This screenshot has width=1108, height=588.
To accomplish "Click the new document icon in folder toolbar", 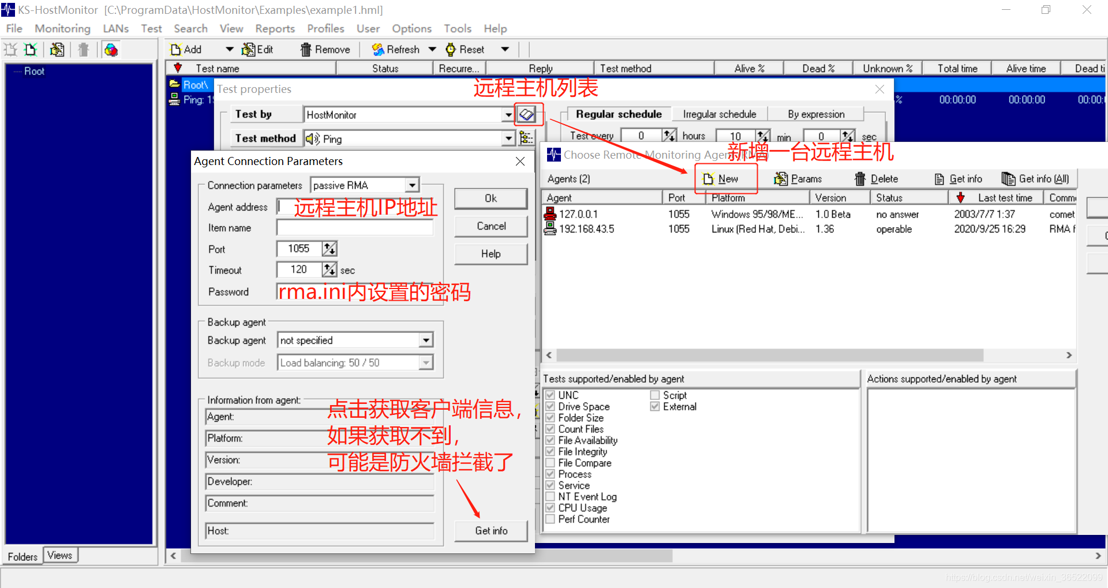I will [x=31, y=50].
